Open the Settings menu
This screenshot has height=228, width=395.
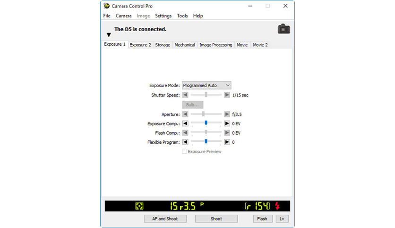pyautogui.click(x=163, y=16)
